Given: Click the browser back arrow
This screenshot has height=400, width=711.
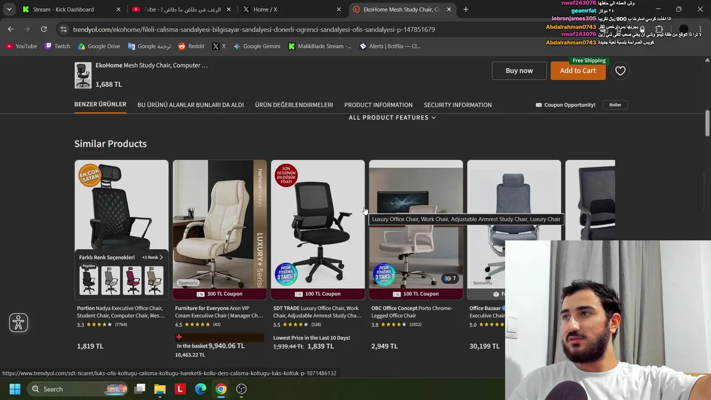Looking at the screenshot, I should coord(11,29).
